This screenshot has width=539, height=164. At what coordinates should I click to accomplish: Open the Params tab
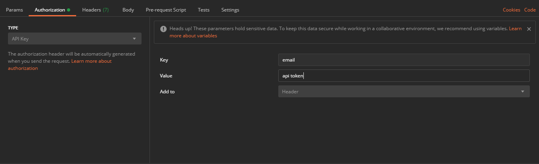coord(14,10)
